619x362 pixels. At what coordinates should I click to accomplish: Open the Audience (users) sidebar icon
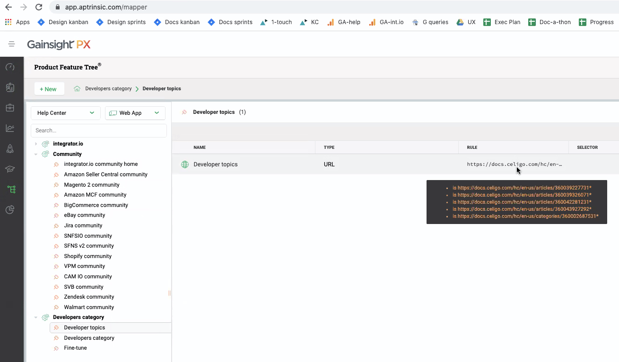(10, 87)
